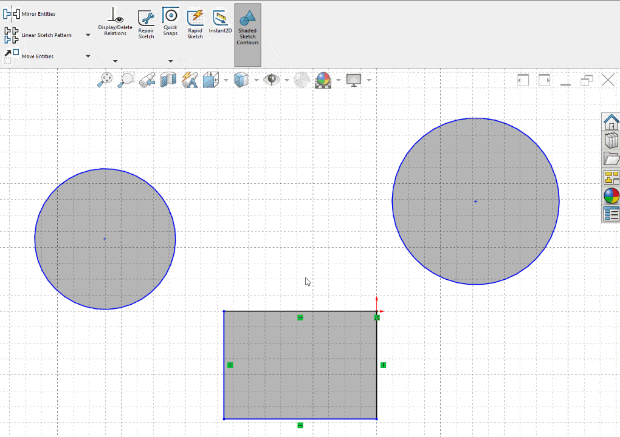The height and width of the screenshot is (437, 620).
Task: Open the Section View tool
Action: point(168,80)
